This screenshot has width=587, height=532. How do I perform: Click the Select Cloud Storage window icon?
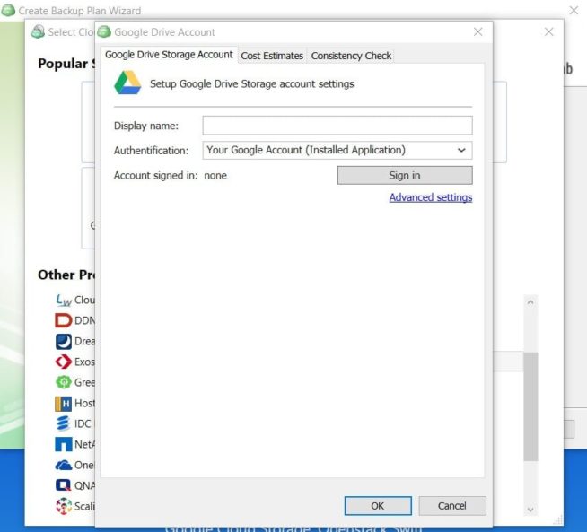pyautogui.click(x=38, y=31)
